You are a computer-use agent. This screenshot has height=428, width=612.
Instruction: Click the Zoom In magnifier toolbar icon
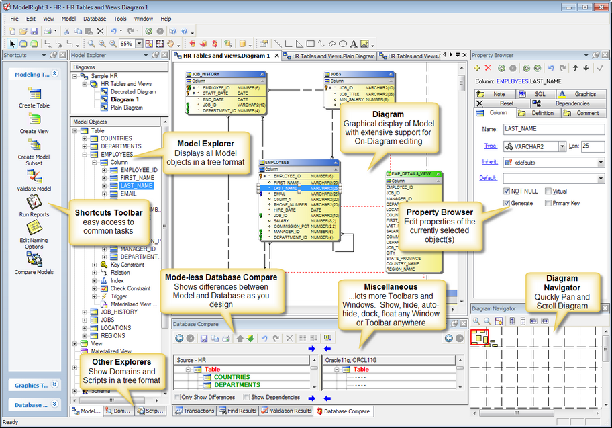[101, 44]
